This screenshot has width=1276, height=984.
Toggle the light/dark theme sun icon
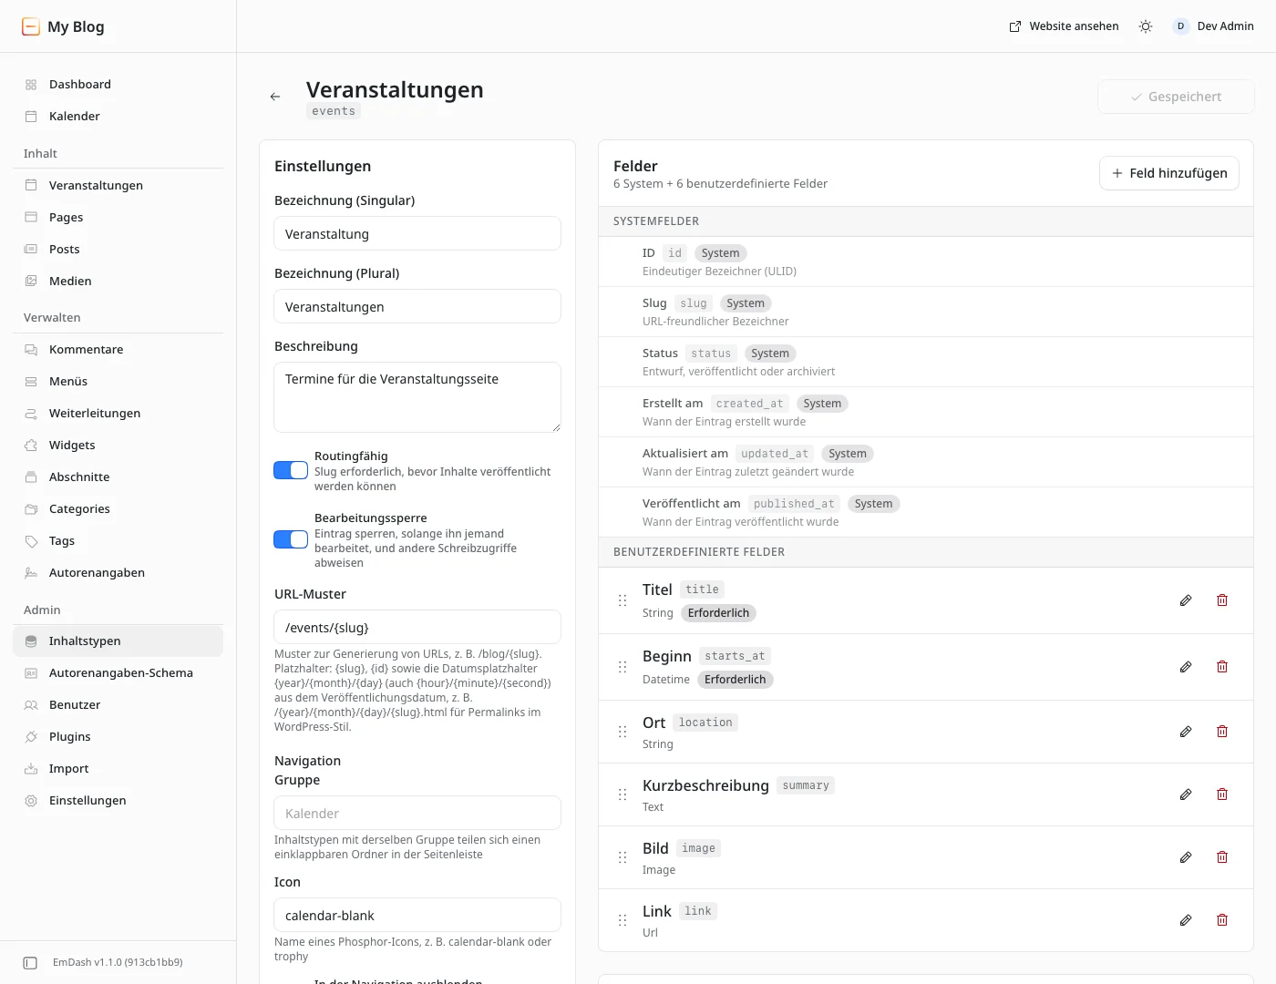click(x=1146, y=26)
